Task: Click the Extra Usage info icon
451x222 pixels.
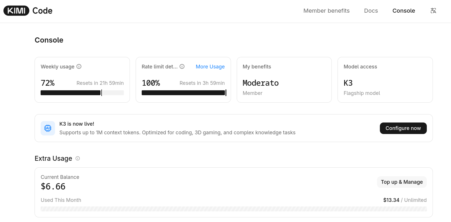Action: click(x=78, y=158)
